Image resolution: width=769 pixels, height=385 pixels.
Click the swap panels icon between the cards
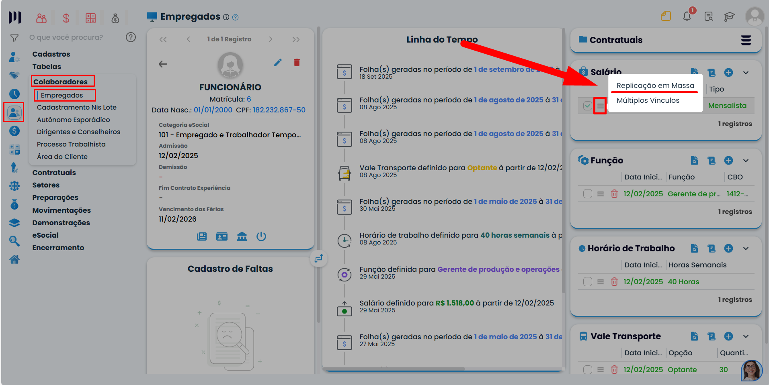tap(319, 258)
